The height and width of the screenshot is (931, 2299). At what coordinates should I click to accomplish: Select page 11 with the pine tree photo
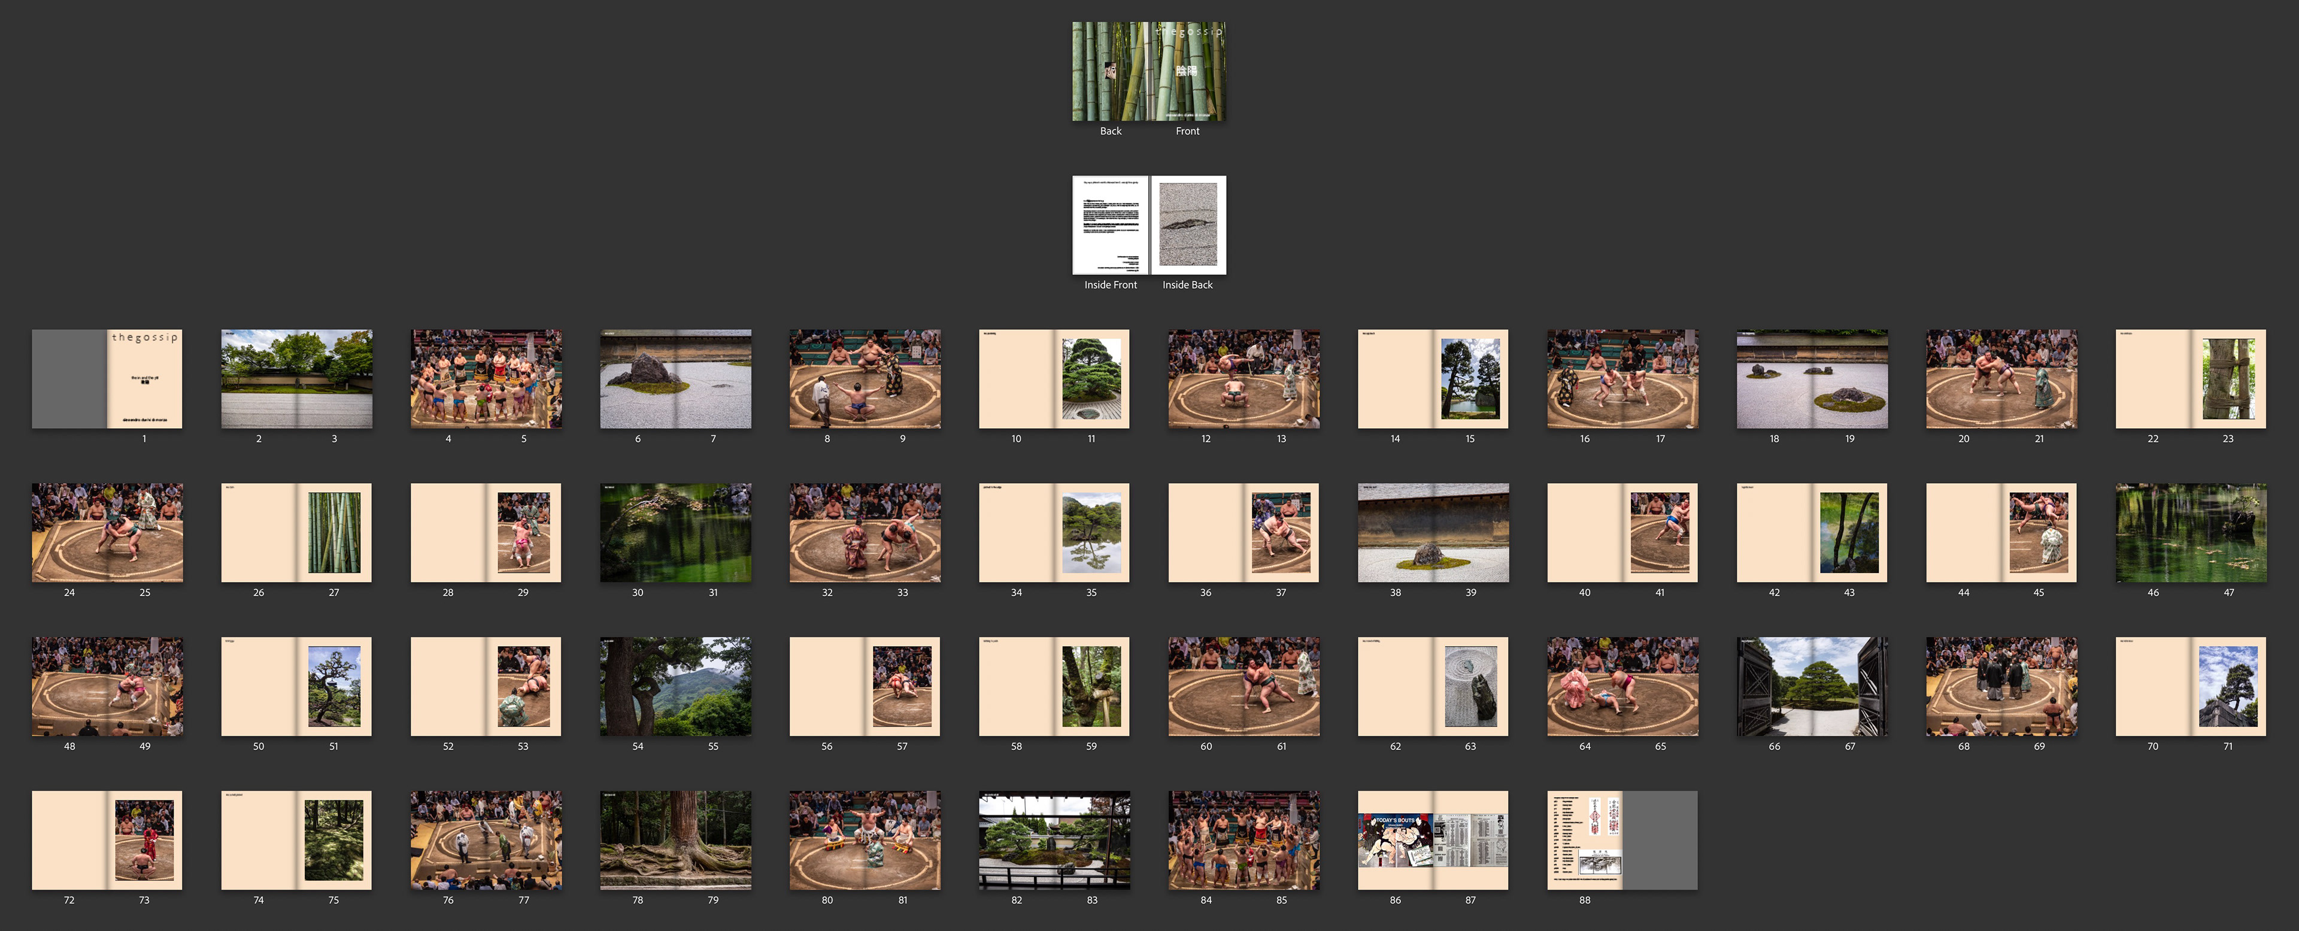point(1091,378)
